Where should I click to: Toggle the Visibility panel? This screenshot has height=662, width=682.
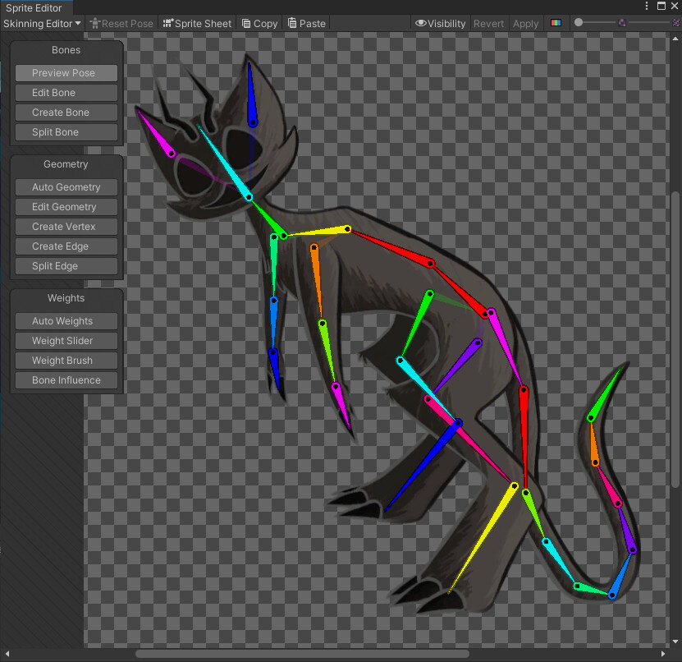(x=440, y=23)
